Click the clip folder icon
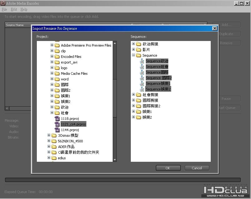Screen dimensions: 251x199 [x=57, y=51]
